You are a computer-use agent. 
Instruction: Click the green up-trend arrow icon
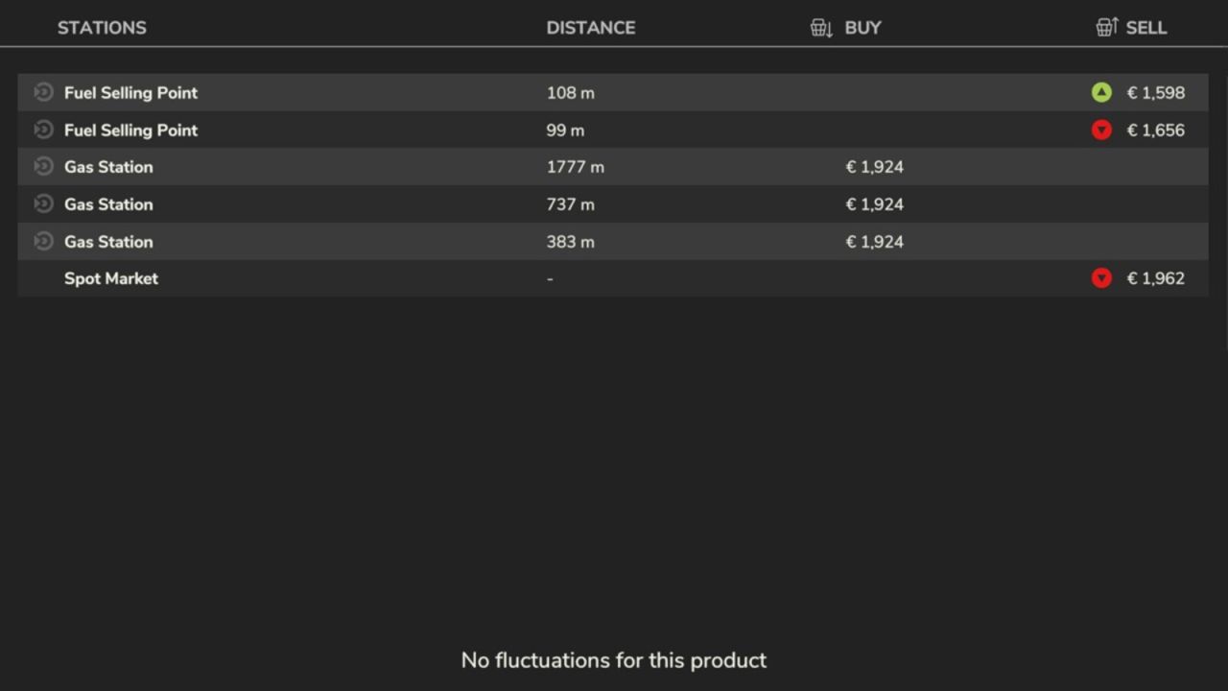[1101, 92]
